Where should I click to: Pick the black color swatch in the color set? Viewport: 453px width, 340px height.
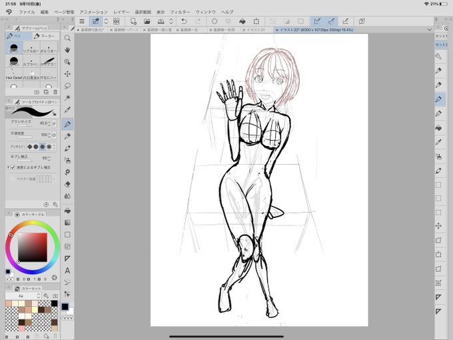[x=55, y=303]
